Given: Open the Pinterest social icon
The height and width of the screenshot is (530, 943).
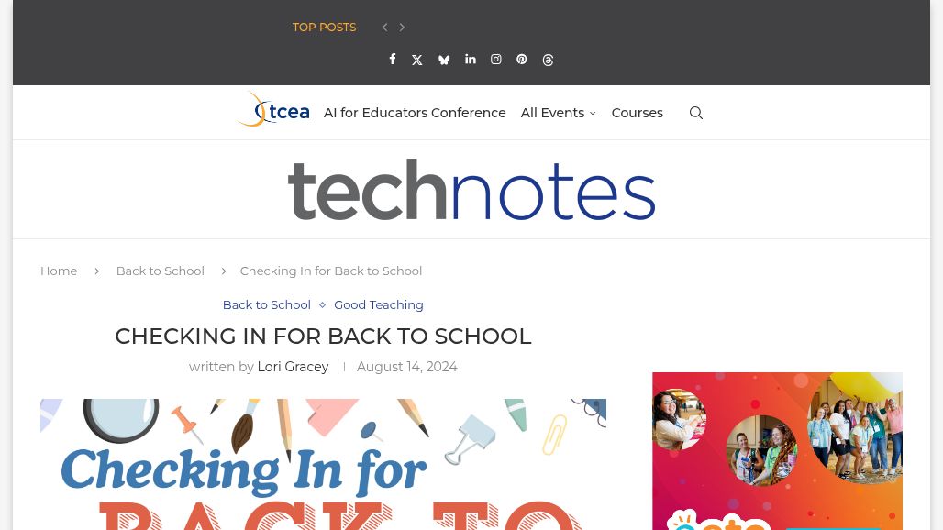Looking at the screenshot, I should coord(522,60).
